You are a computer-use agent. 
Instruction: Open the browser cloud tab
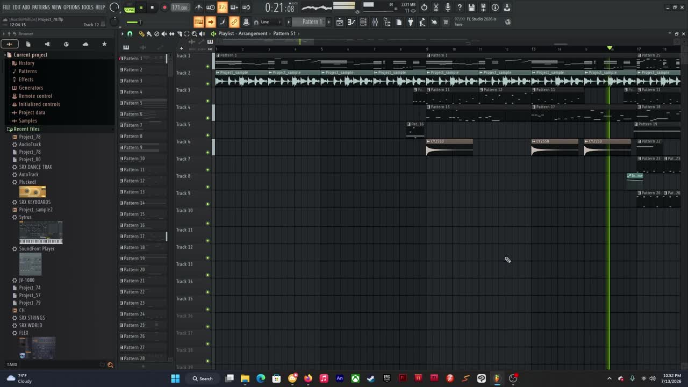(x=85, y=44)
